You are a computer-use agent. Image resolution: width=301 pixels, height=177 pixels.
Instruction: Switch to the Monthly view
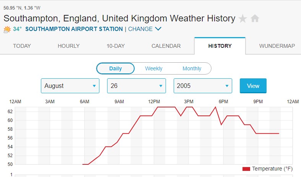click(x=192, y=68)
